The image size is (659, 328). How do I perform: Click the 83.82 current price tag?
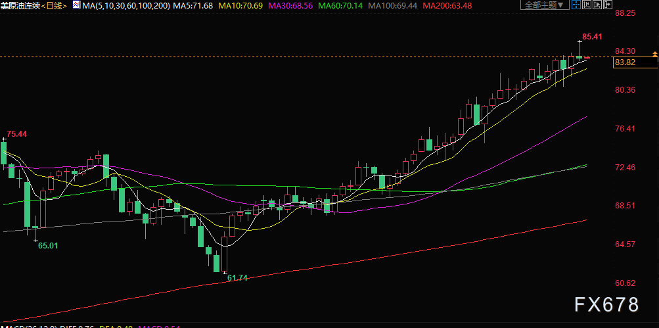click(625, 62)
